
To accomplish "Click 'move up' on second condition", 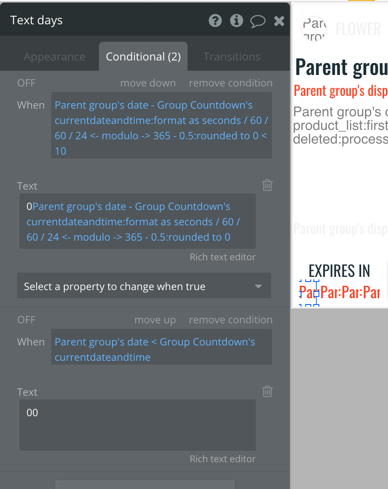I will (x=155, y=320).
